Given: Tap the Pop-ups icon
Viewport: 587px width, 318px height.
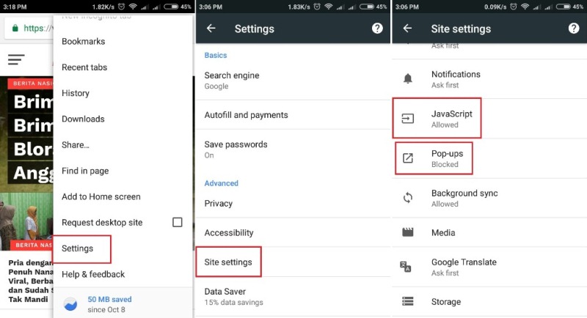Looking at the screenshot, I should (408, 158).
